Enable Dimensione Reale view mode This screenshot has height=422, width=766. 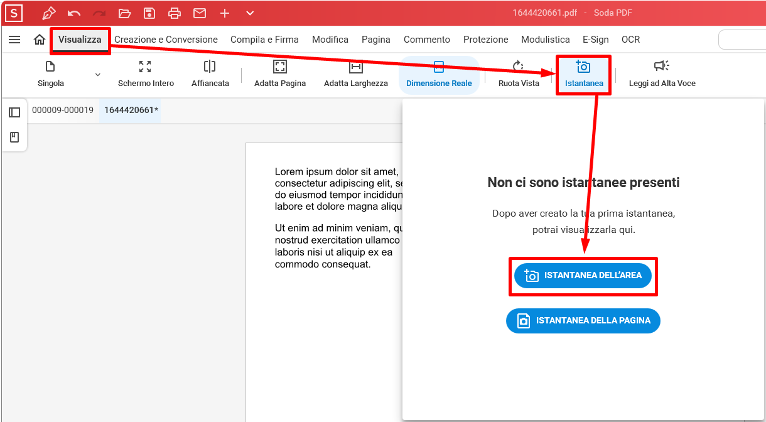click(x=439, y=75)
